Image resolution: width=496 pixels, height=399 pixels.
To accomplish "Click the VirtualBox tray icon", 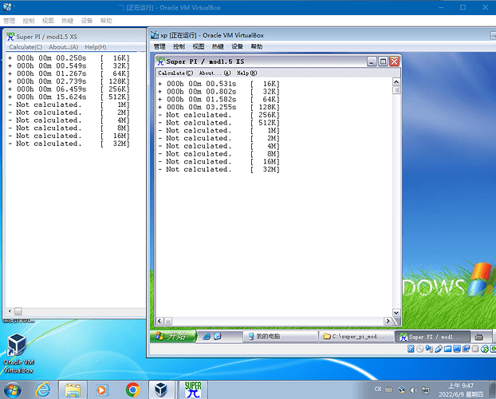I will tap(402, 389).
